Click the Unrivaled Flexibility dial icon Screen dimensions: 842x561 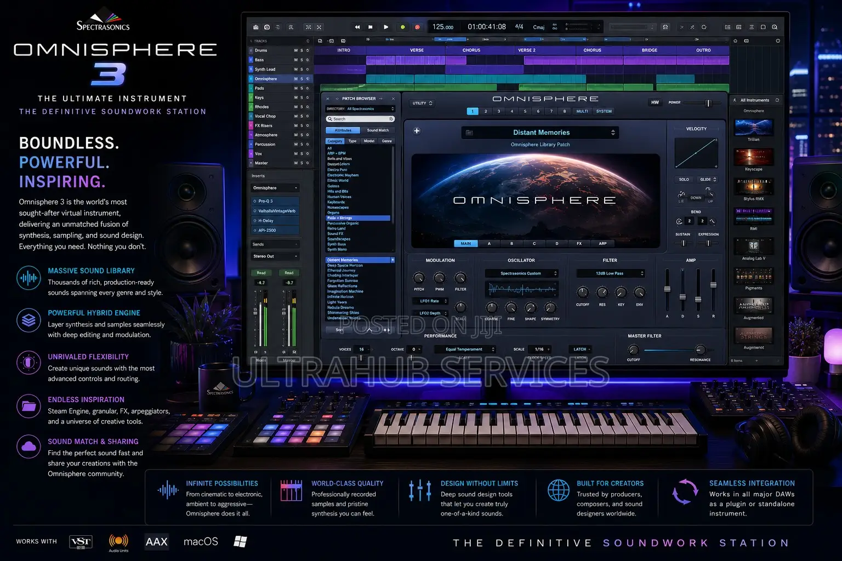(29, 363)
